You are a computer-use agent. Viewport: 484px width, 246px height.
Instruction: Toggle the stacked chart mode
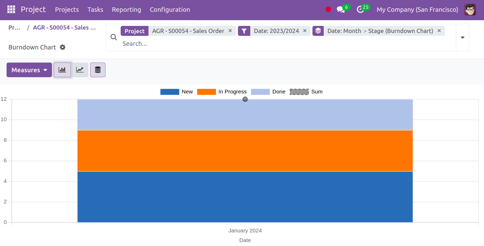tap(98, 70)
